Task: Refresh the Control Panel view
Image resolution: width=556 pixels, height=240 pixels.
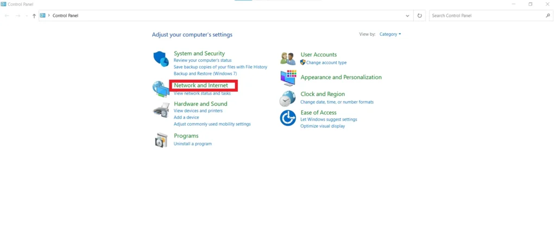Action: click(x=420, y=16)
